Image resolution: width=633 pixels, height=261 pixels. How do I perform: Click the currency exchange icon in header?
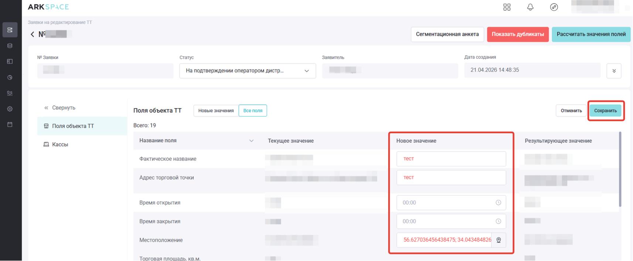[x=554, y=7]
